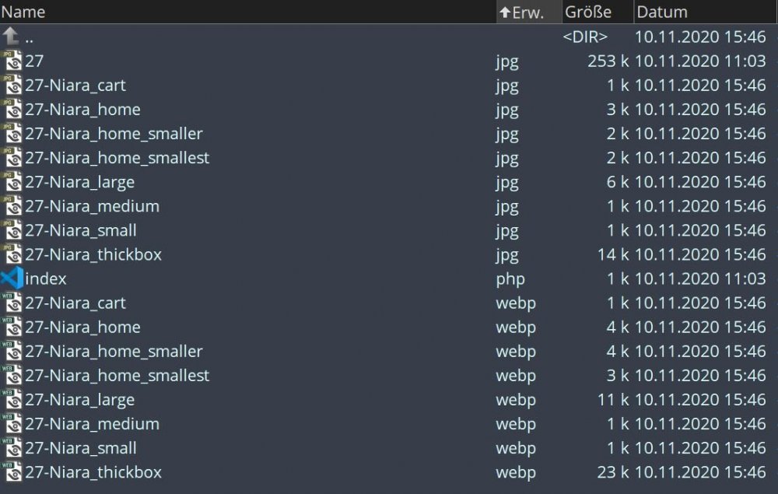
Task: Click the up-arrow parent directory icon
Action: tap(11, 36)
